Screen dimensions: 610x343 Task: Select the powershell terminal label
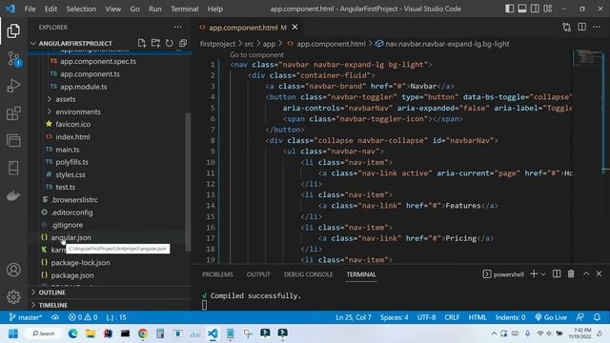(503, 274)
